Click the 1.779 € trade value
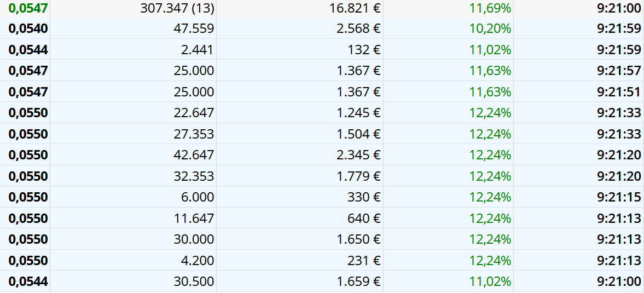Screen dimensions: 644x293 tap(359, 176)
